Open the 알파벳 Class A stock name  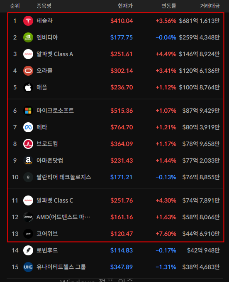[x=55, y=54]
